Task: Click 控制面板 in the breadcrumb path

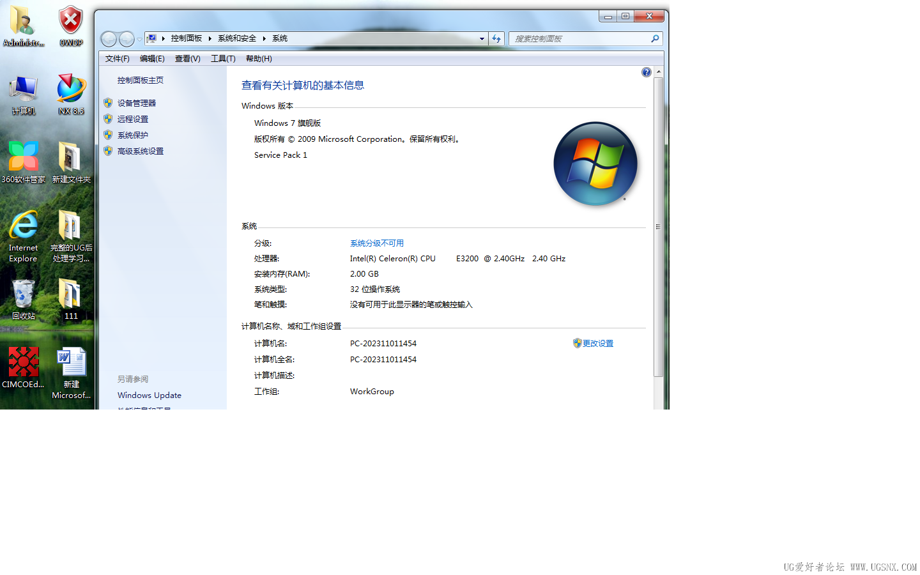Action: (187, 39)
